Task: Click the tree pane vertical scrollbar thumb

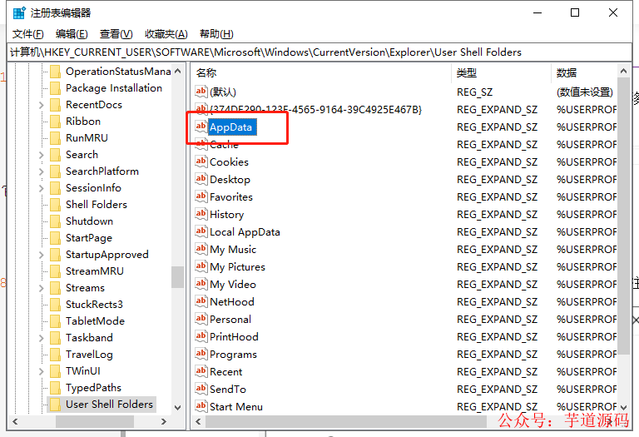Action: click(178, 277)
